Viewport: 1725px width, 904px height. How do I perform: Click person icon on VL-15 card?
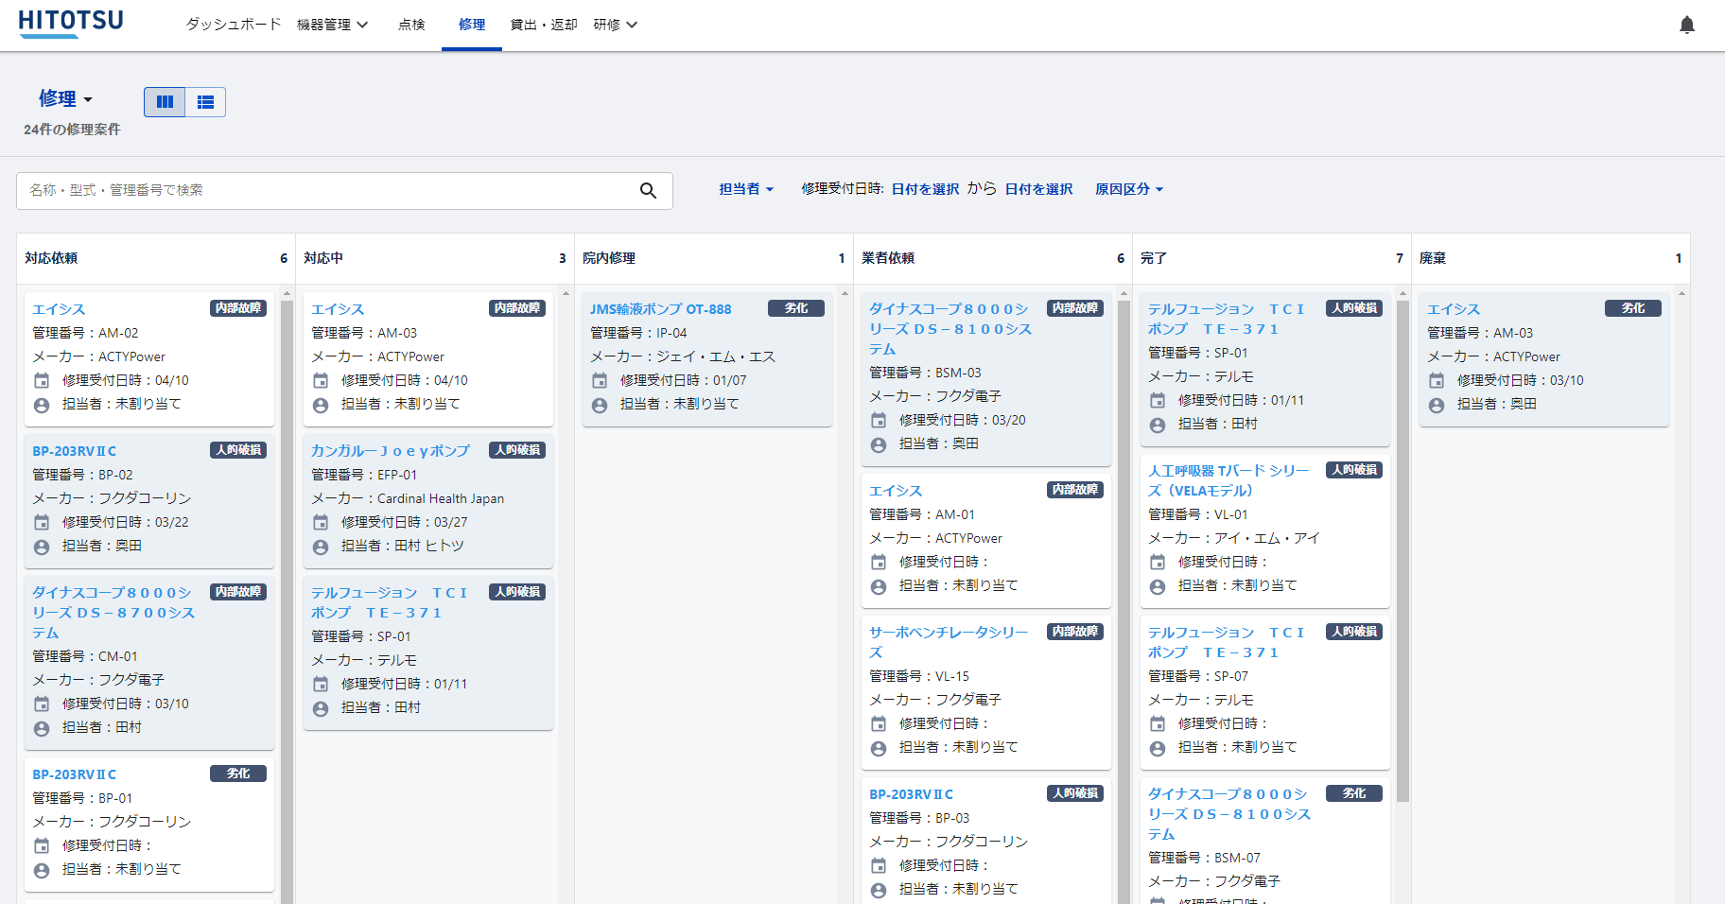(879, 748)
